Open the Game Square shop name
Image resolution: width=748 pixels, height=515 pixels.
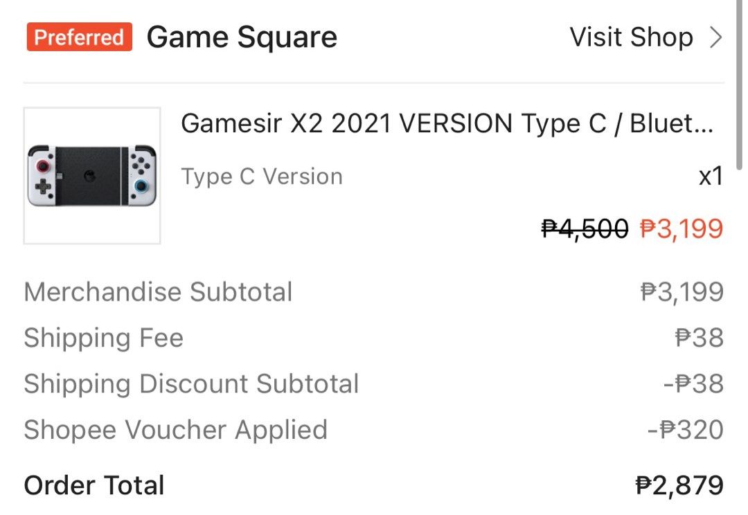[x=242, y=37]
